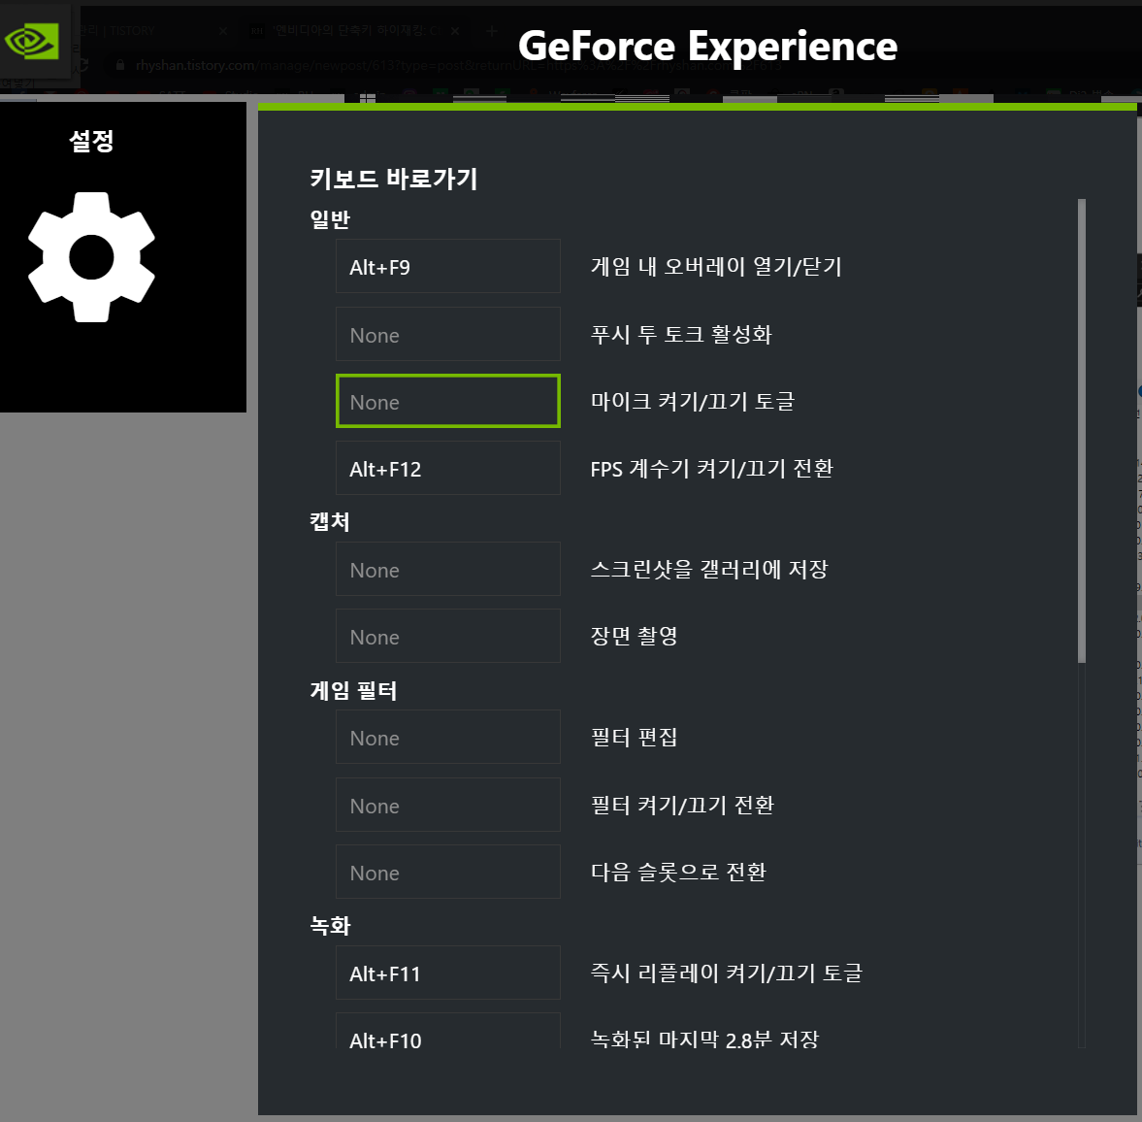Click the 게임 필터 section label
The height and width of the screenshot is (1122, 1142).
pyautogui.click(x=354, y=690)
